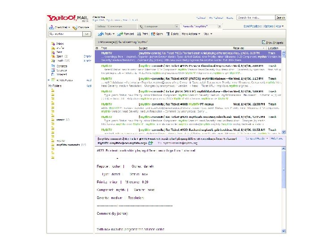Viewport: 322px width, 242px height.
Task: Close the Compose tab
Action: click(x=177, y=26)
